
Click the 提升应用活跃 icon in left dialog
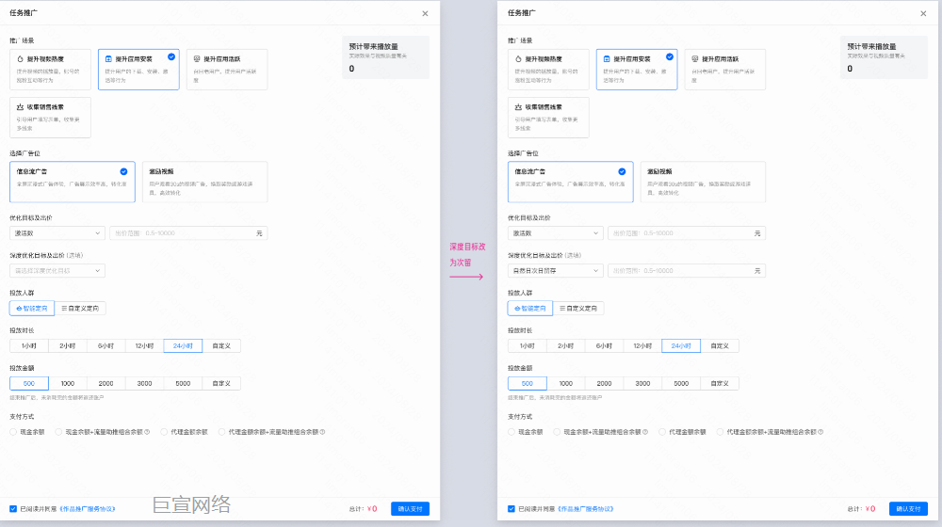pos(197,59)
